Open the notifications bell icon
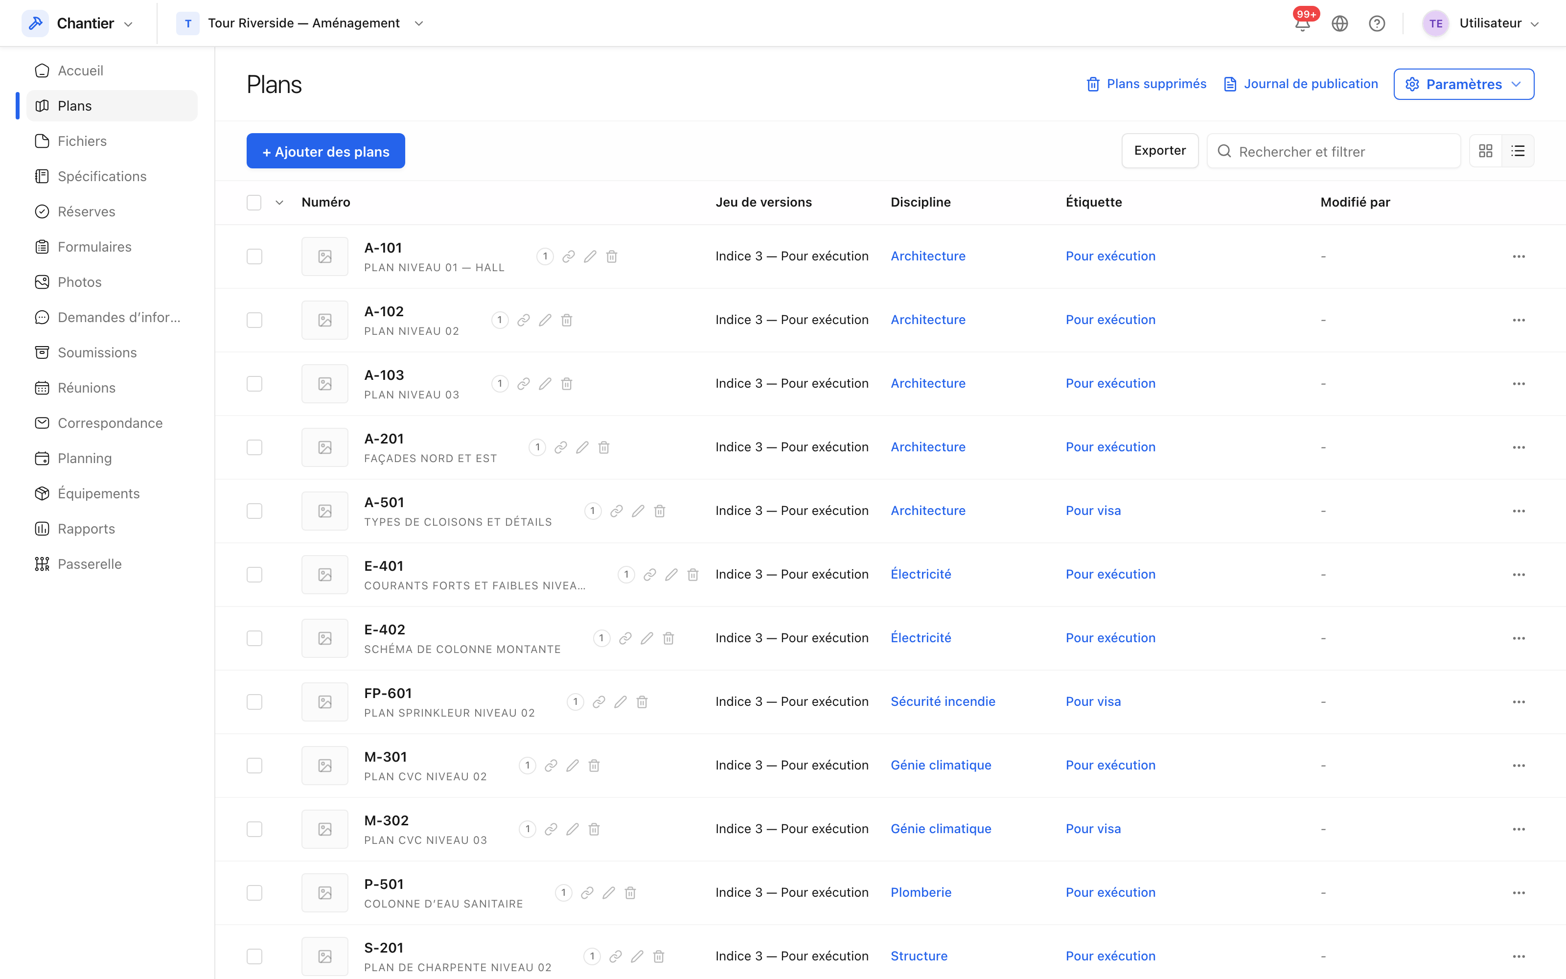This screenshot has width=1566, height=979. pyautogui.click(x=1302, y=23)
